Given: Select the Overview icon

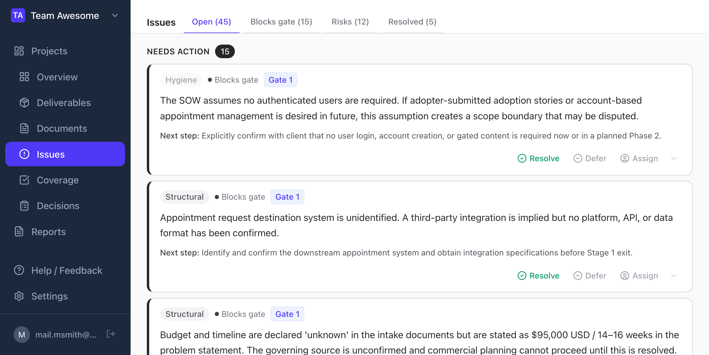Looking at the screenshot, I should [x=25, y=77].
